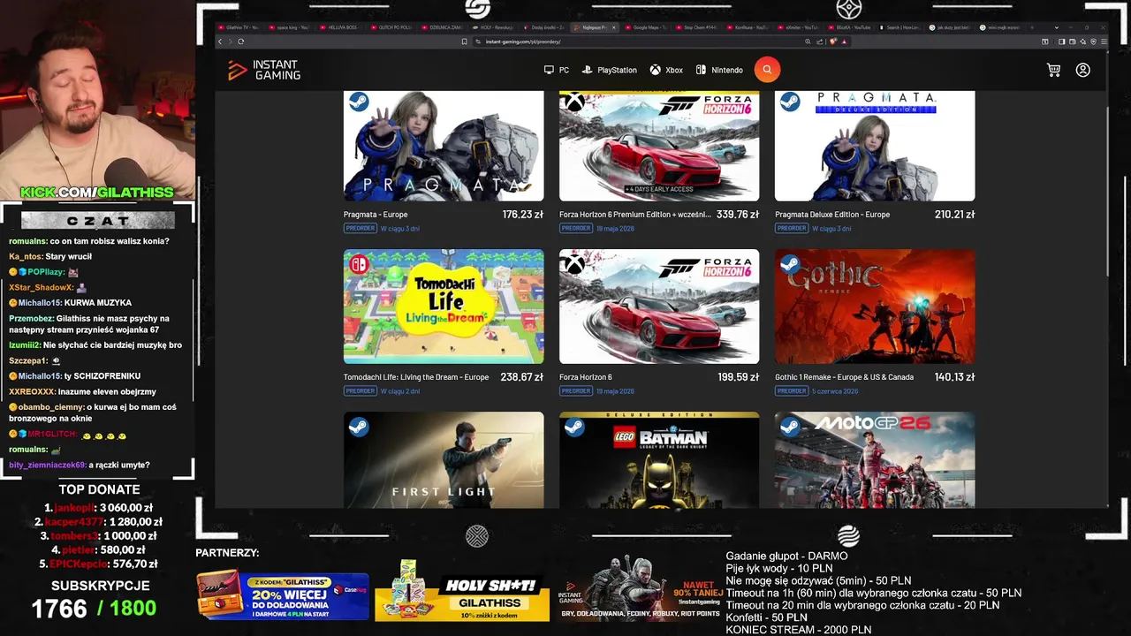The height and width of the screenshot is (636, 1131).
Task: Click the HOLY SH*T GILATHISS partner banner
Action: point(462,590)
